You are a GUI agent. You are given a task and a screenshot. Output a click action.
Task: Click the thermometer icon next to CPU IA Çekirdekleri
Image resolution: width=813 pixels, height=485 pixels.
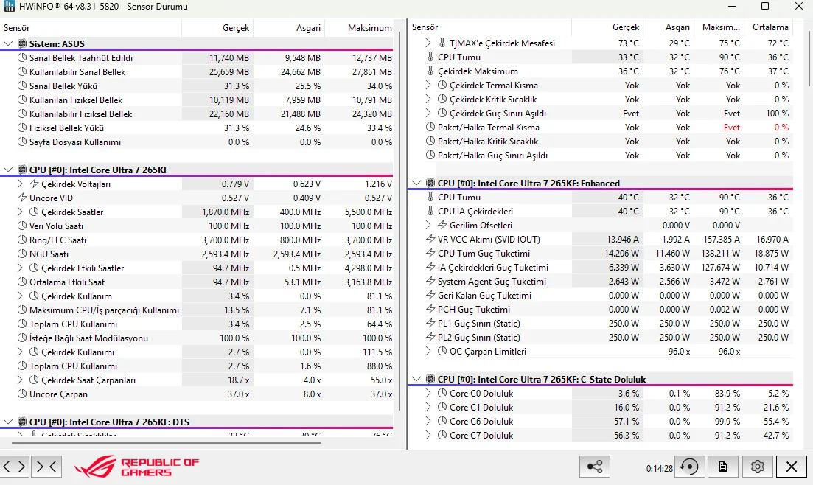click(430, 211)
